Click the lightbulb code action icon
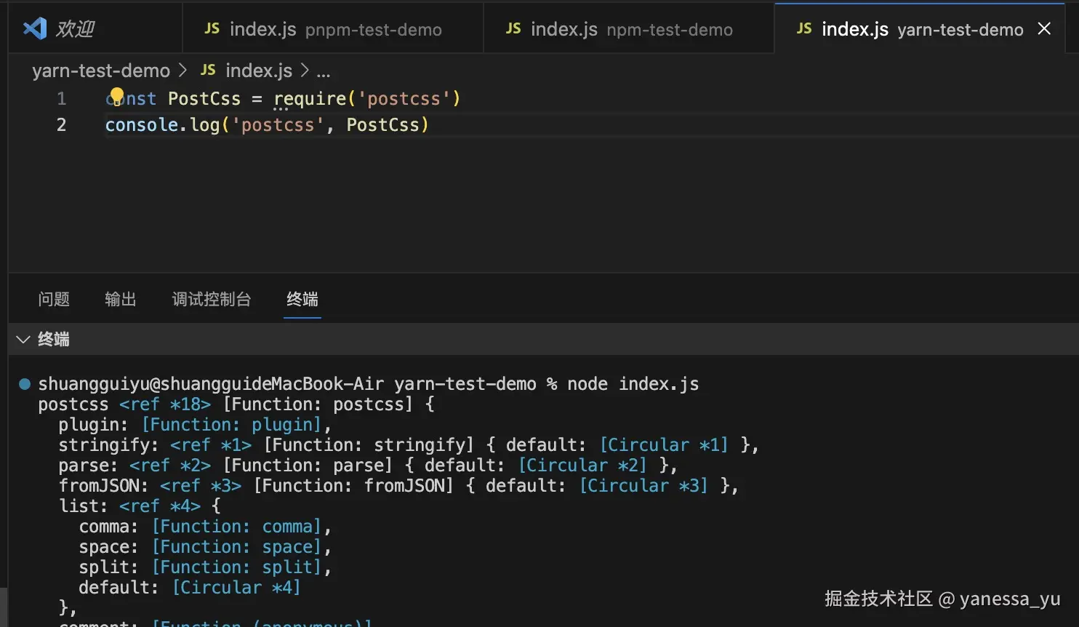 116,95
